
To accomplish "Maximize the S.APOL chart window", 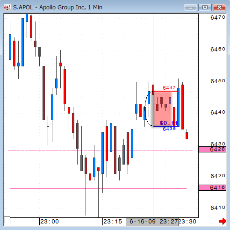I will (x=205, y=7).
